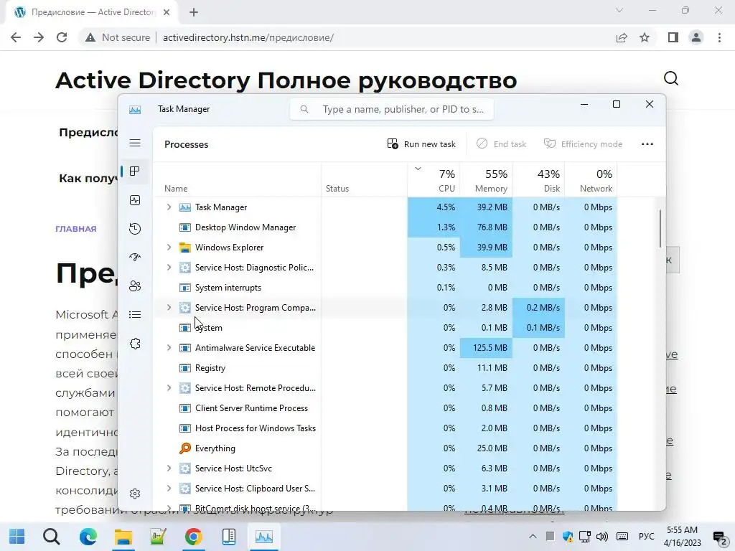The height and width of the screenshot is (551, 735).
Task: Sort by Network column header
Action: [591, 180]
